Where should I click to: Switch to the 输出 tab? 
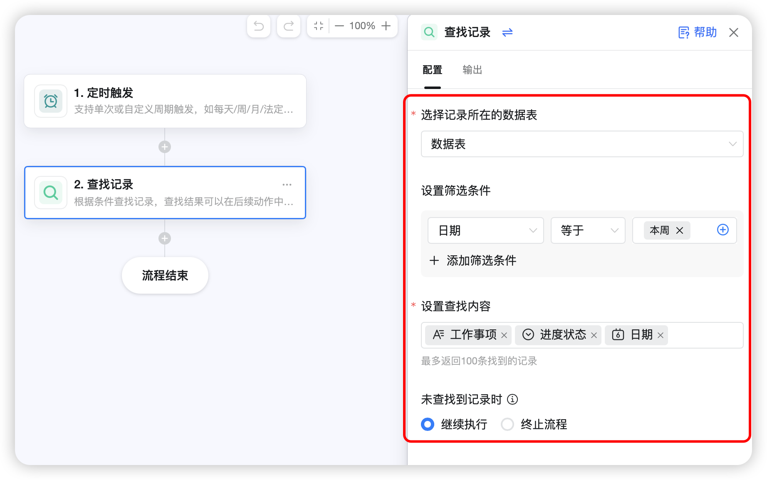[473, 70]
